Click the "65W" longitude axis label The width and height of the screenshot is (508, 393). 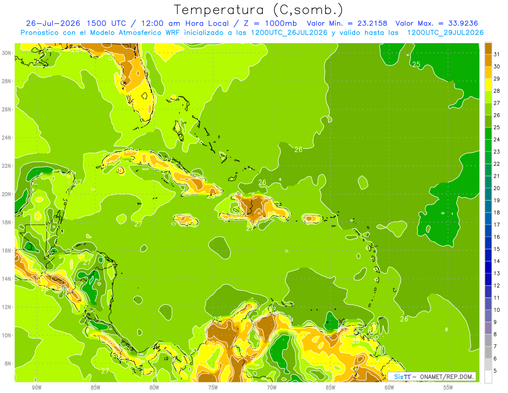coord(331,387)
